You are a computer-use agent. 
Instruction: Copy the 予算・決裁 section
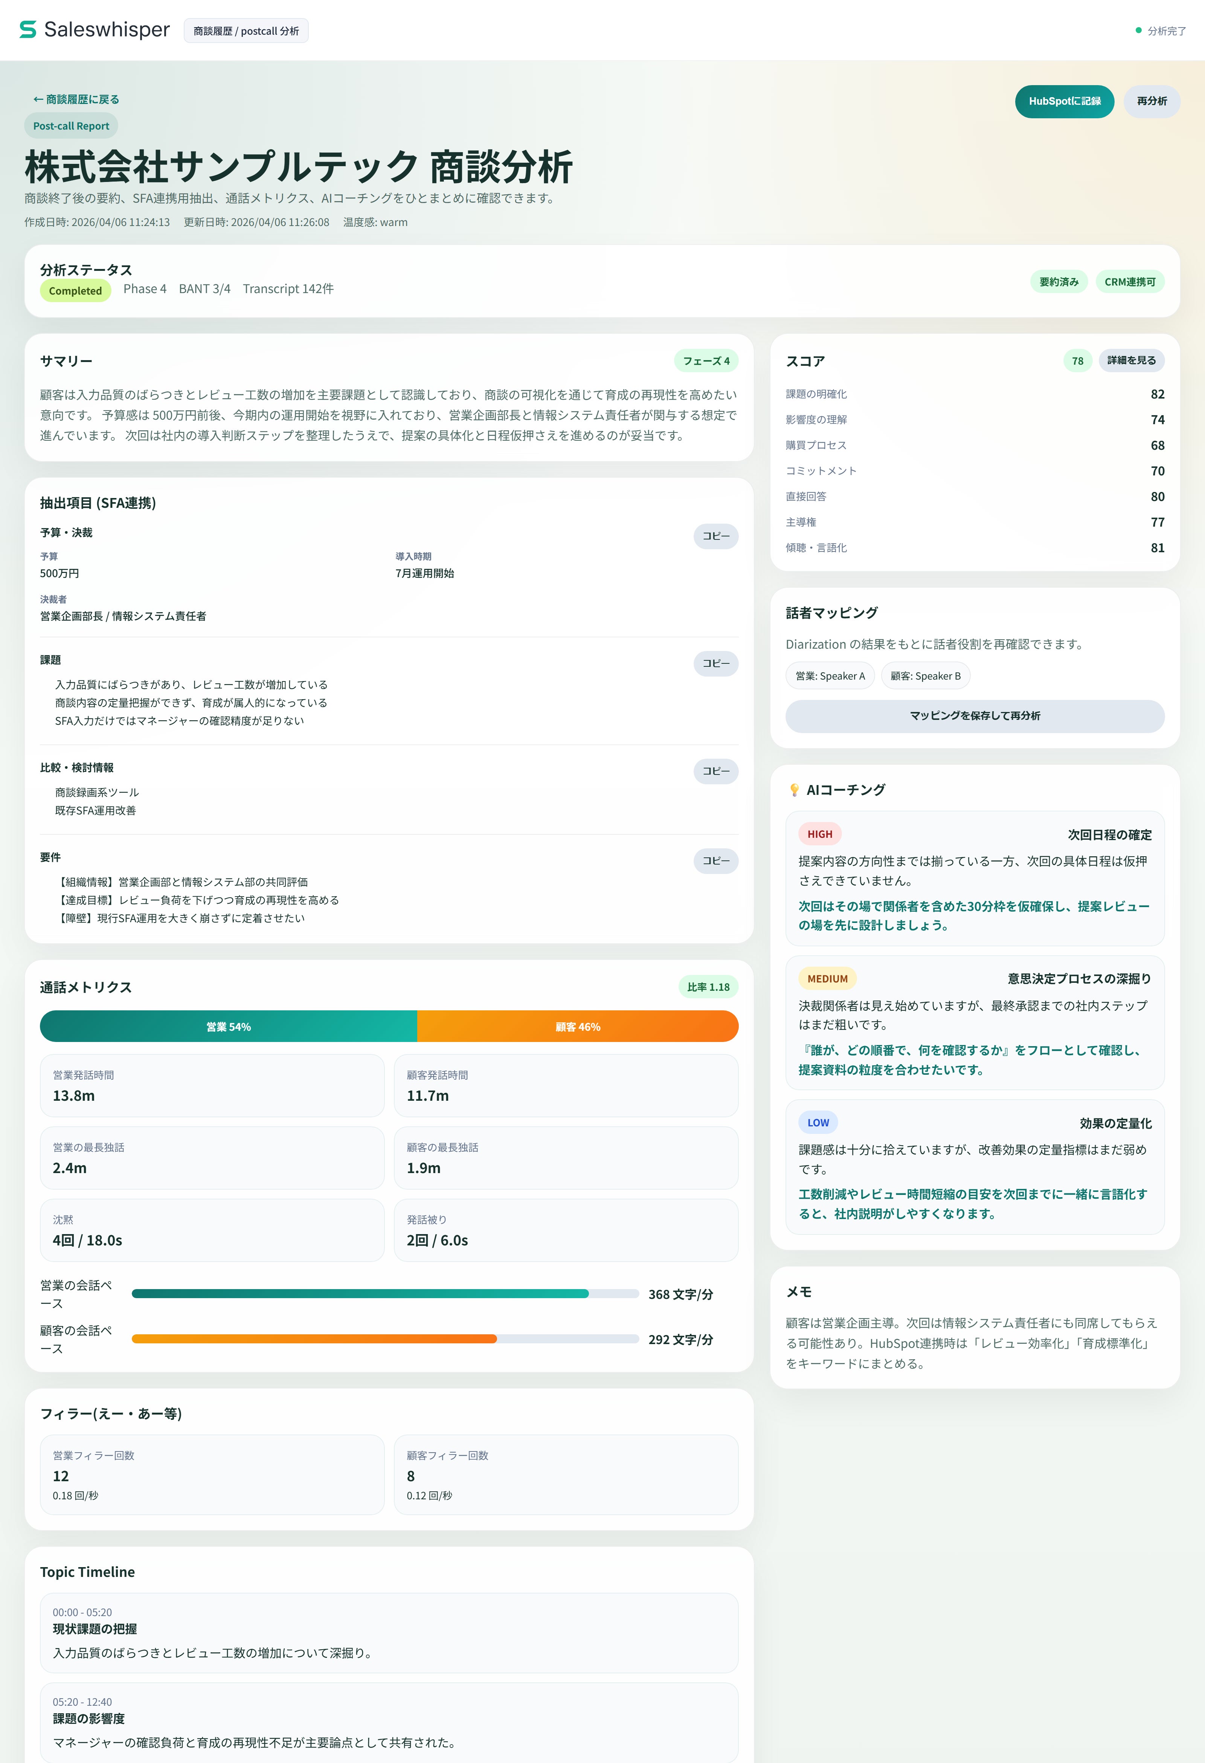[715, 536]
